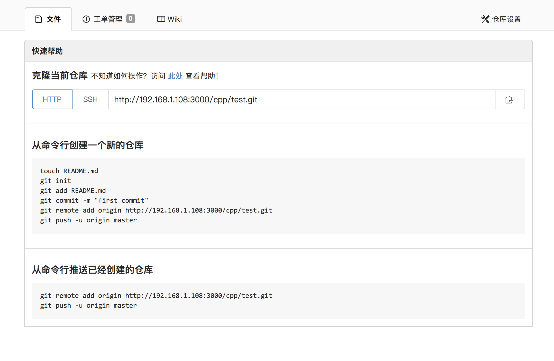Click the book icon beside Wiki
Screen dimensions: 554x361
click(x=161, y=19)
